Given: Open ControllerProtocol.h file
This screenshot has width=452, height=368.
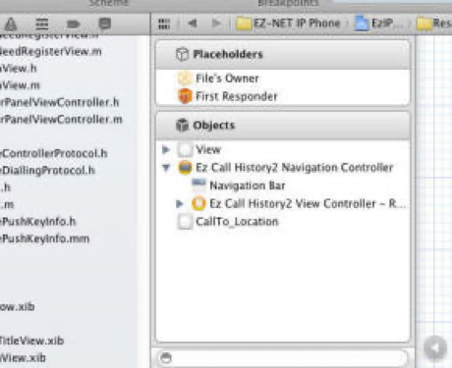Looking at the screenshot, I should coord(54,153).
